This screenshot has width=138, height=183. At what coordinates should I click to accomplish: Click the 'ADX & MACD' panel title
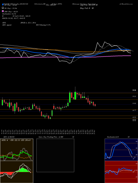(9, 137)
